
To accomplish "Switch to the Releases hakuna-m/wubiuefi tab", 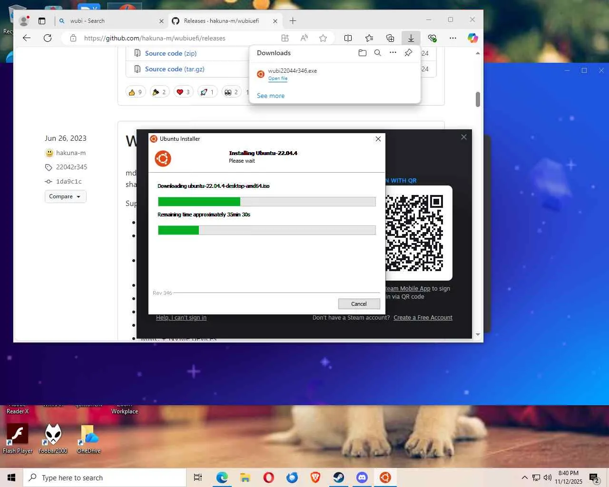I will 225,21.
